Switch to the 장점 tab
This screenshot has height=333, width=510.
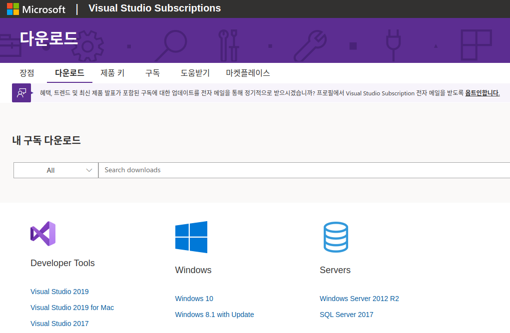pyautogui.click(x=26, y=73)
